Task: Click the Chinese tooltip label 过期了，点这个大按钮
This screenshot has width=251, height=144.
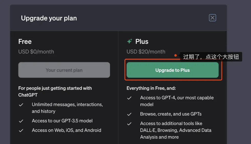Action: (x=211, y=57)
